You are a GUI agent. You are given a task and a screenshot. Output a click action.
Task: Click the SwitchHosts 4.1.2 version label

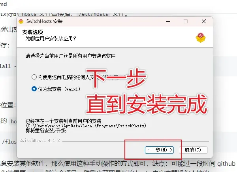pos(40,140)
